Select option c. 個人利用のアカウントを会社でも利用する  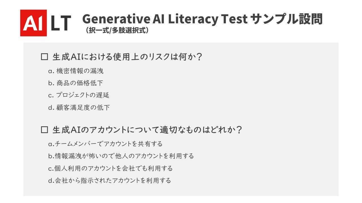tap(110, 168)
